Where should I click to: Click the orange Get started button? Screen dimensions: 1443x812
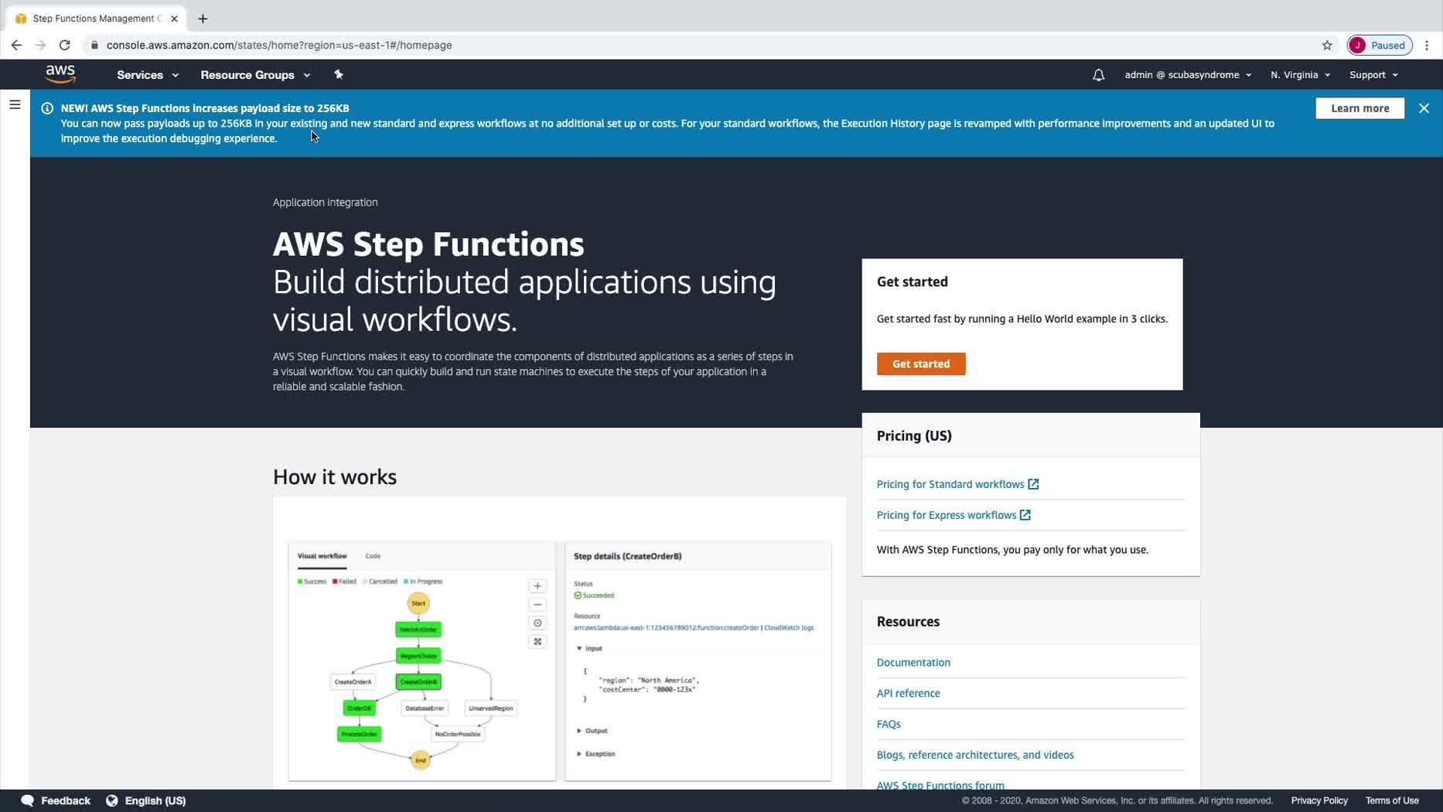920,363
